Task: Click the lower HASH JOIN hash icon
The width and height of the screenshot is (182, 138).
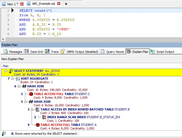Action: (31, 102)
